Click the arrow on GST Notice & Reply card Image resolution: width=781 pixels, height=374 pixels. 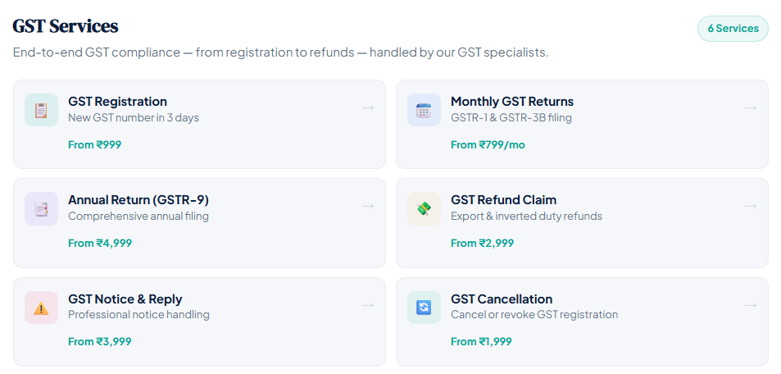click(x=368, y=305)
